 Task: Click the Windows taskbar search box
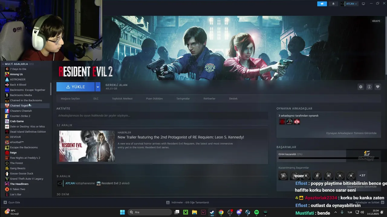150,212
